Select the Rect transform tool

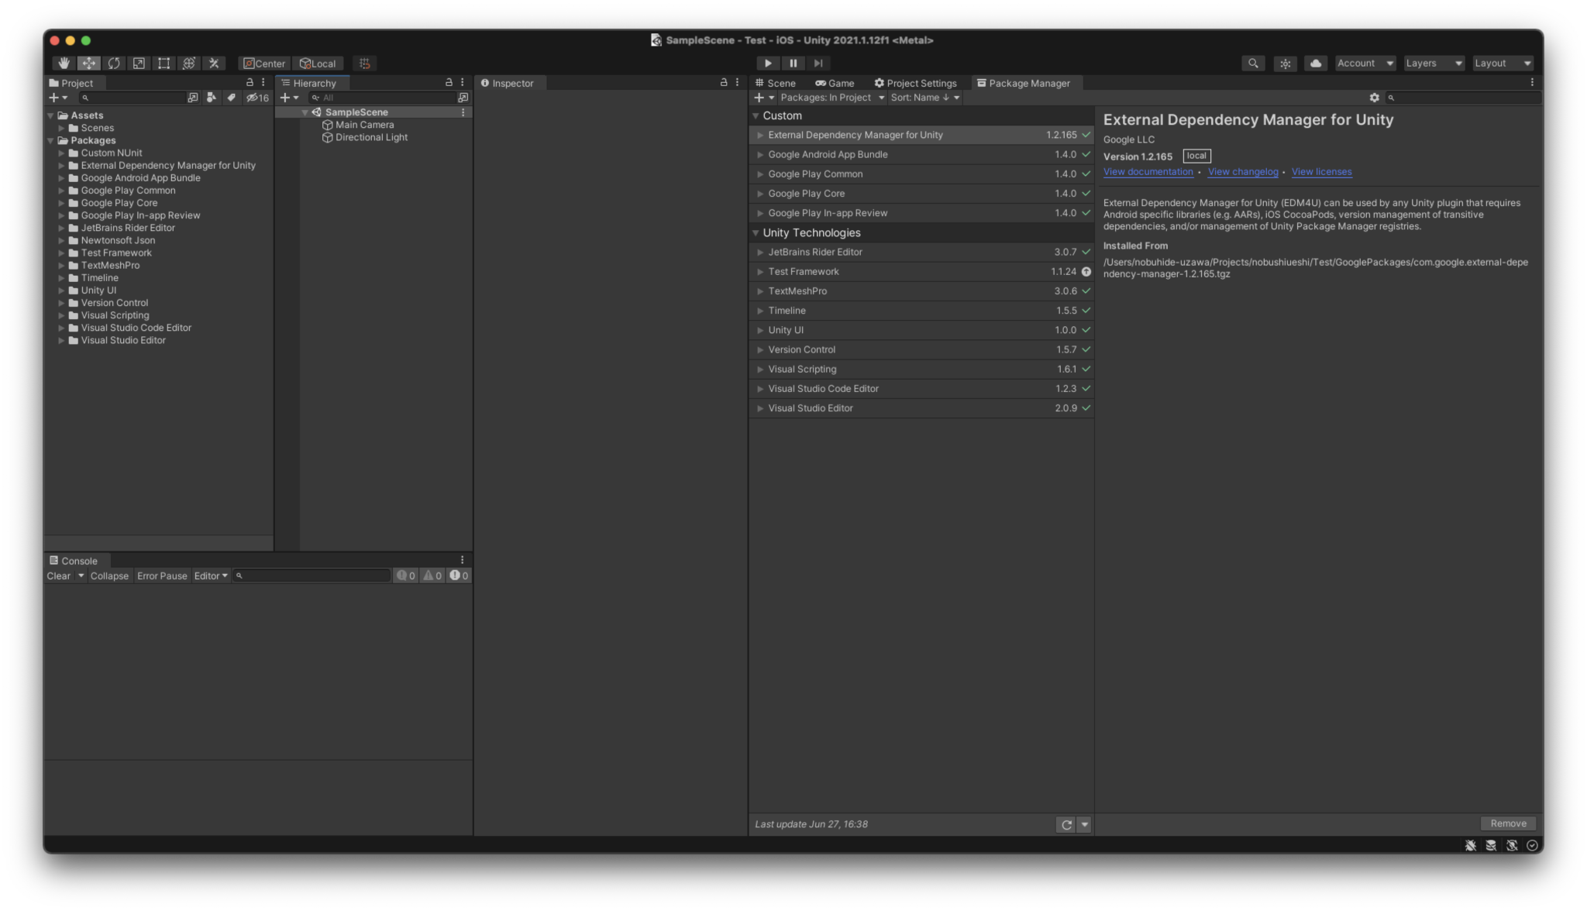(x=164, y=64)
